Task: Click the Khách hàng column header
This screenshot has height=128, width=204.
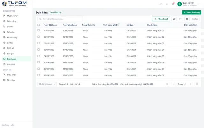Action: tap(152, 25)
